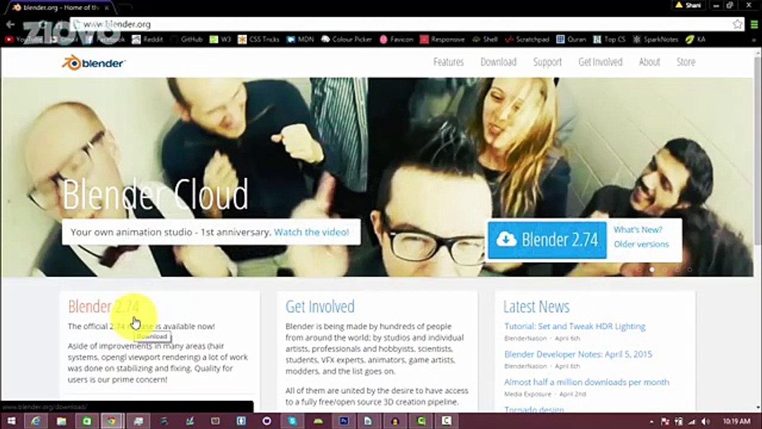The width and height of the screenshot is (762, 429).
Task: Open the Latest News heading
Action: tap(536, 306)
